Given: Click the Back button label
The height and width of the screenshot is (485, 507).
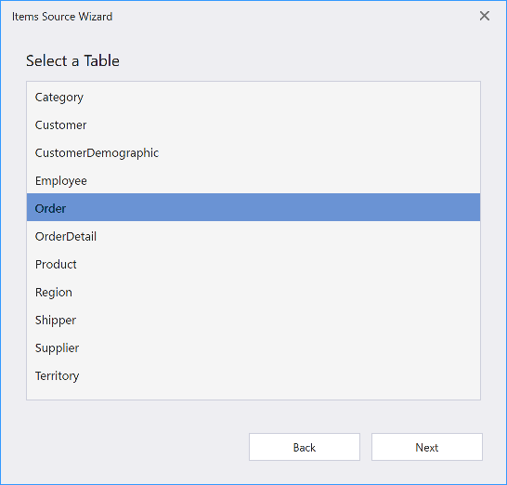Looking at the screenshot, I should pos(305,447).
